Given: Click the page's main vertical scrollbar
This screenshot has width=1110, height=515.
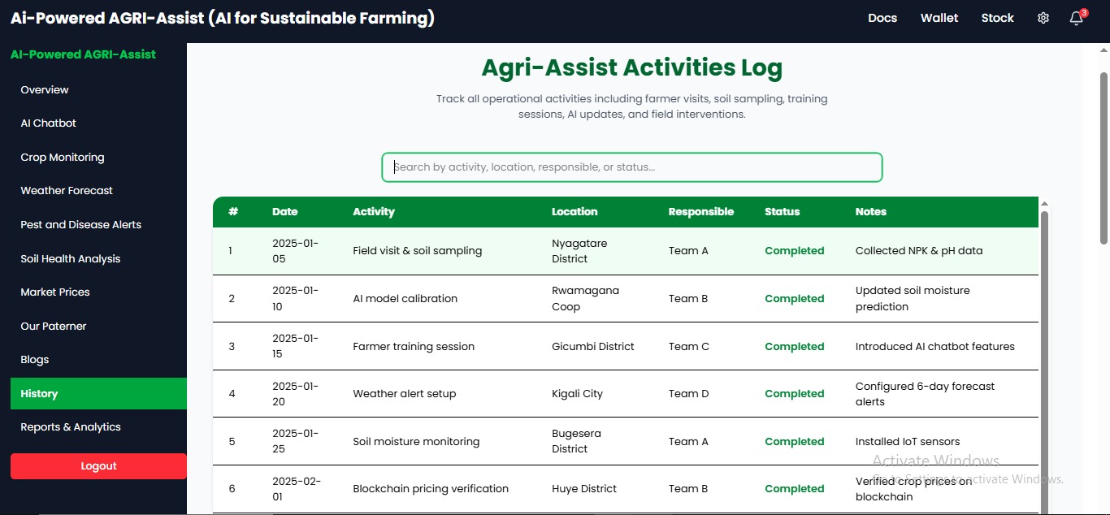Looking at the screenshot, I should pos(1103,158).
